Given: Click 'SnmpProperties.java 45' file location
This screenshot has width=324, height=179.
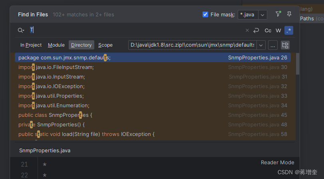Looking at the screenshot, I should point(257,115).
